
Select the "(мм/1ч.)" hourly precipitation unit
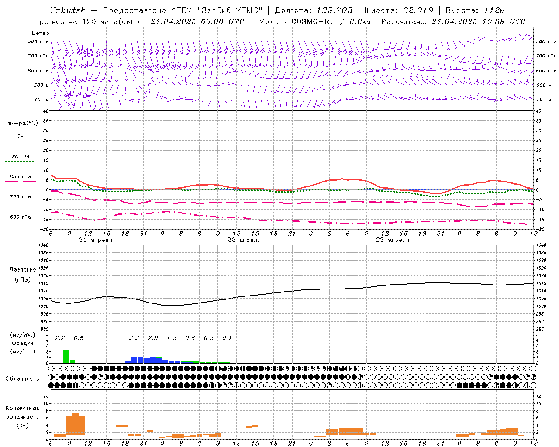[x=22, y=351]
